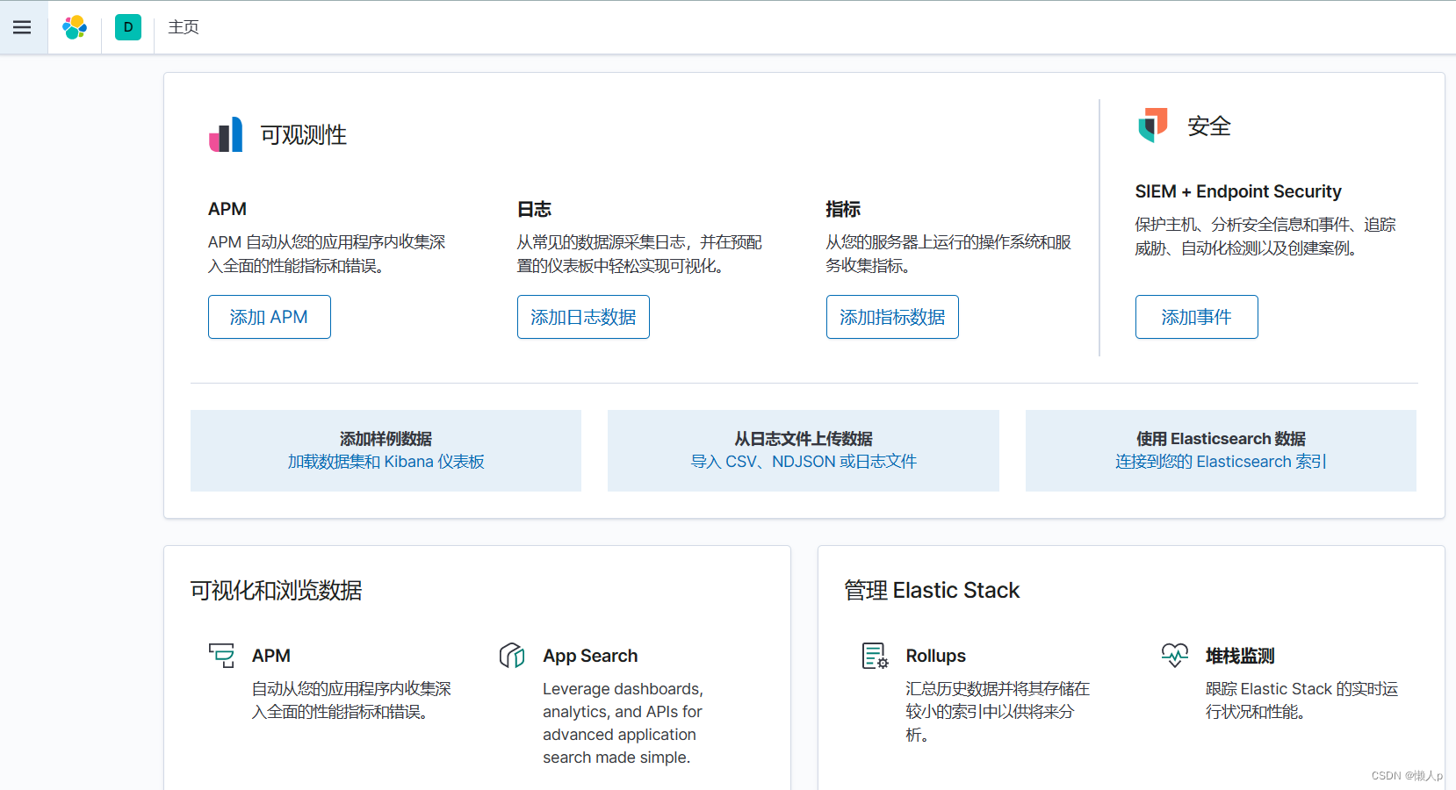The image size is (1456, 790).
Task: Click the 指标 section heading
Action: coord(843,209)
